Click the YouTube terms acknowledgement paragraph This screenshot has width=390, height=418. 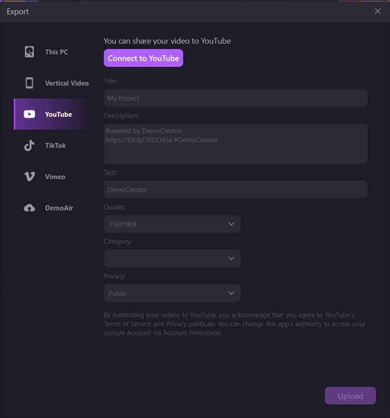(235, 324)
